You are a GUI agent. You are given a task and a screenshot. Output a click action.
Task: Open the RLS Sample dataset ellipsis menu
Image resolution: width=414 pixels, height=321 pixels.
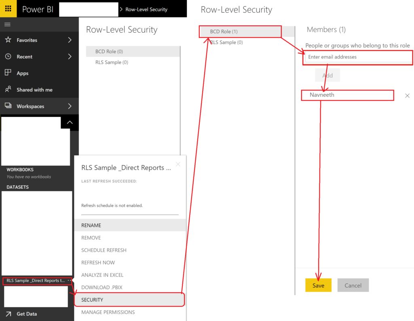point(70,280)
